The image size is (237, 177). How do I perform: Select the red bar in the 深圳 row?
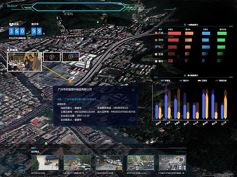[x=173, y=40]
